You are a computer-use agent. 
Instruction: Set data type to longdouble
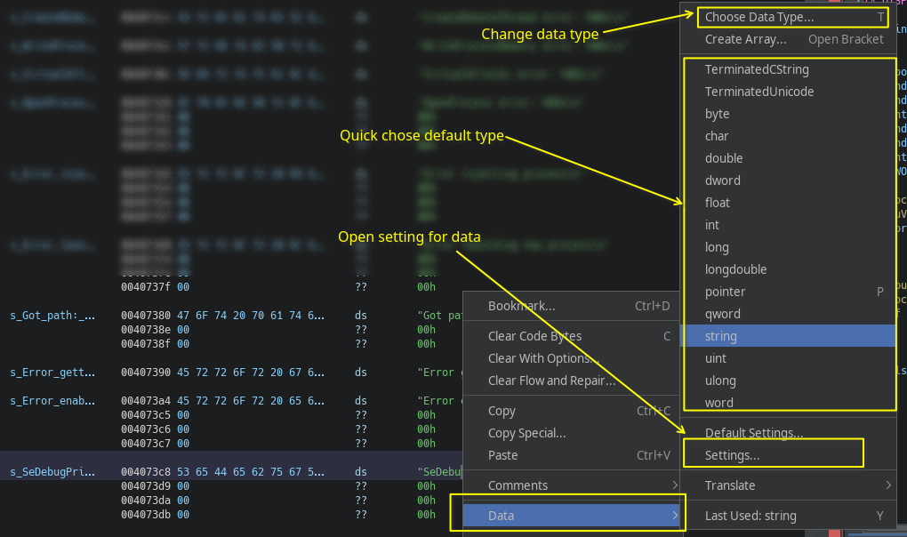[787, 269]
